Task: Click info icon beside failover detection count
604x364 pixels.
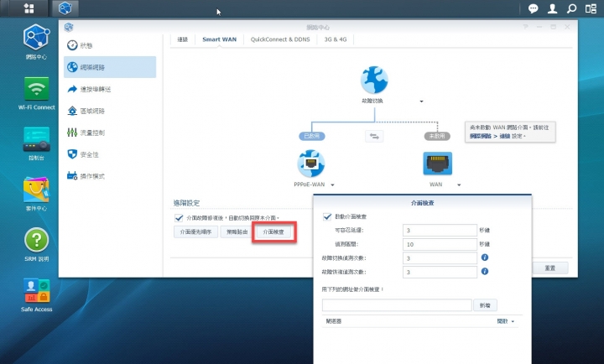Action: tap(485, 257)
